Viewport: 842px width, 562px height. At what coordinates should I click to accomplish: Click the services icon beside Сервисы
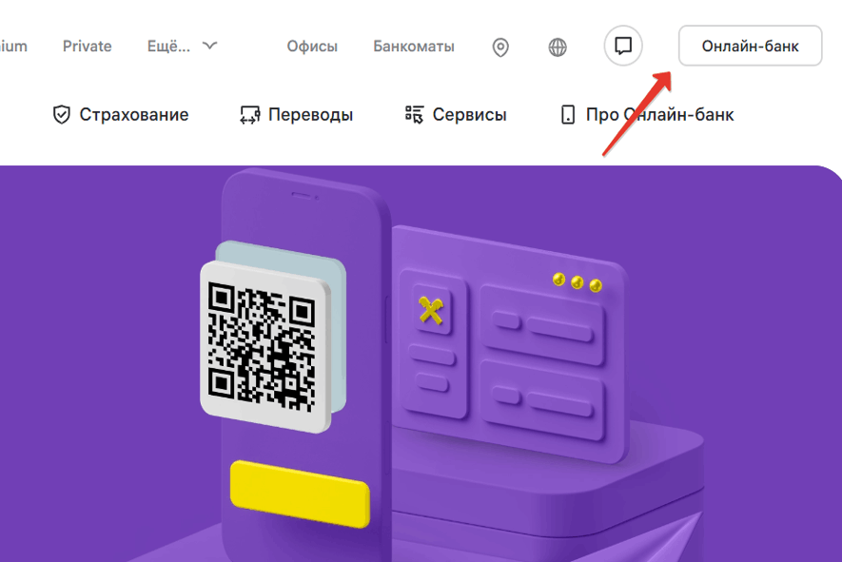[413, 114]
